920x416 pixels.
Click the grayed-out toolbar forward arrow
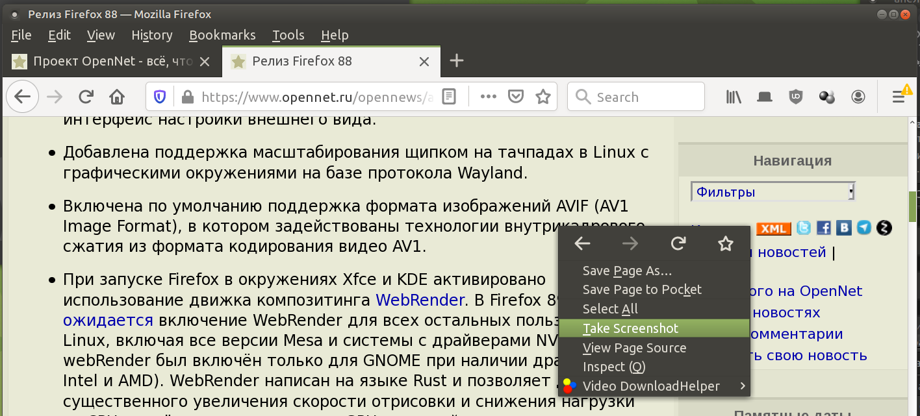pyautogui.click(x=55, y=97)
